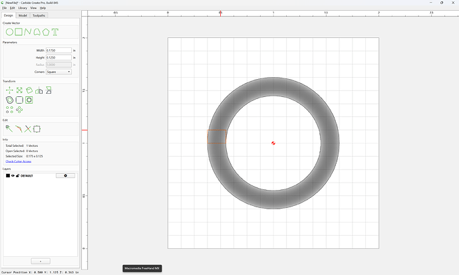The image size is (459, 275).
Task: Select the Polyline vector tool
Action: pyautogui.click(x=28, y=32)
